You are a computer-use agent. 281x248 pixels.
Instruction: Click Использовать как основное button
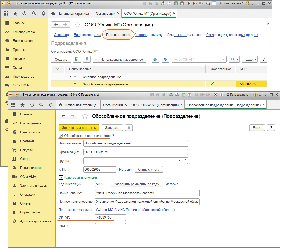pyautogui.click(x=120, y=60)
